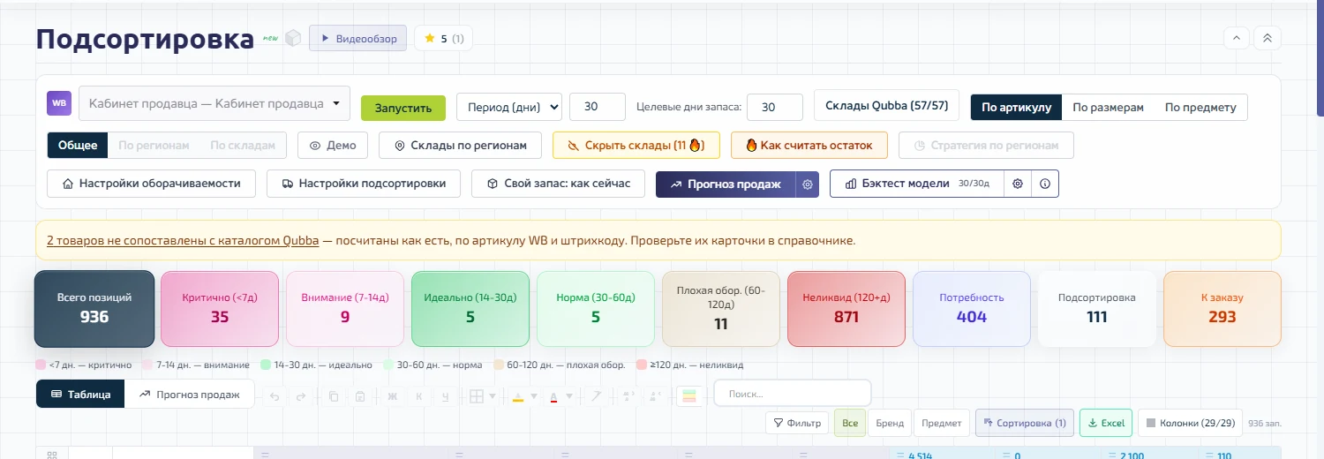Viewport: 1324px width, 459px height.
Task: Select the По предмету view mode
Action: [1200, 108]
